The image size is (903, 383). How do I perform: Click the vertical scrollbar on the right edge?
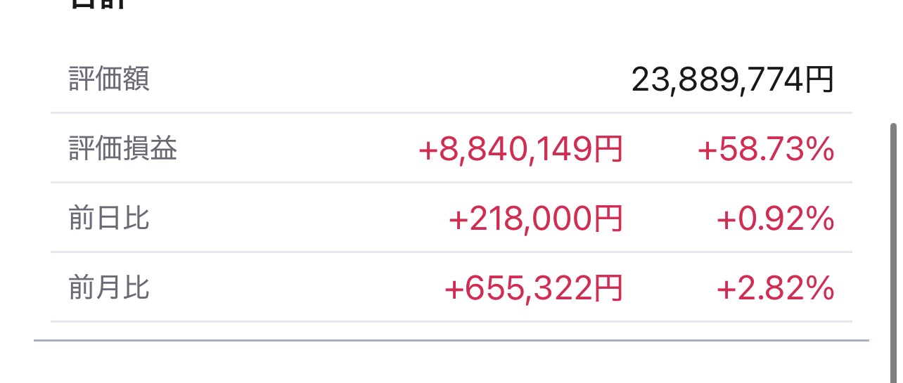click(x=894, y=232)
